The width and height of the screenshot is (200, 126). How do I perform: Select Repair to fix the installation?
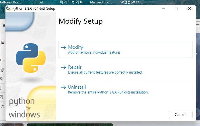coord(125,69)
